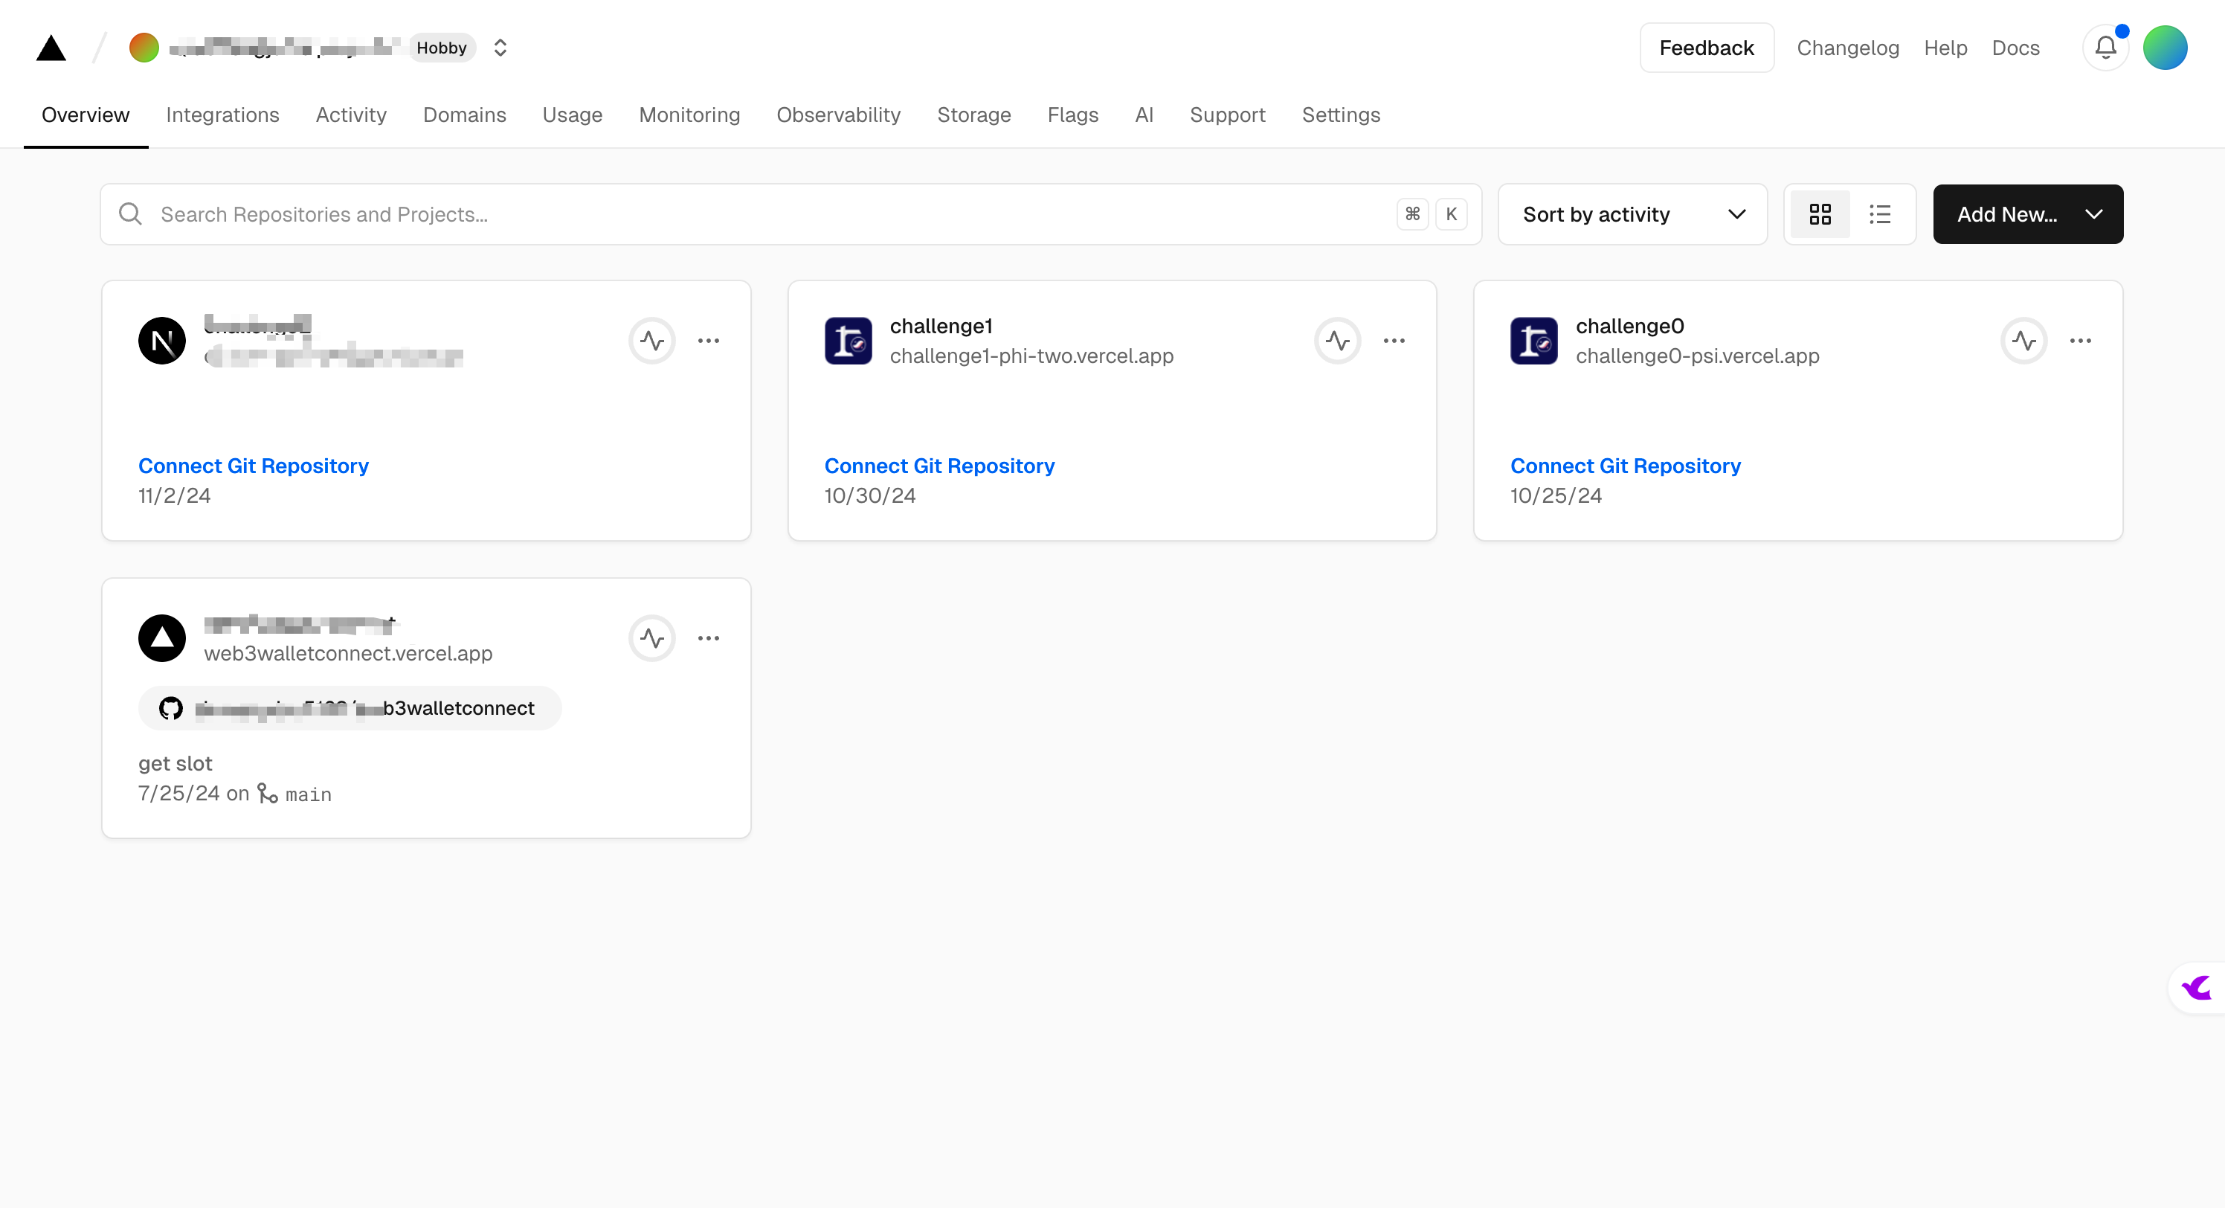The height and width of the screenshot is (1208, 2225).
Task: Open the GitHub repository pill for web3walletconnect
Action: point(350,707)
